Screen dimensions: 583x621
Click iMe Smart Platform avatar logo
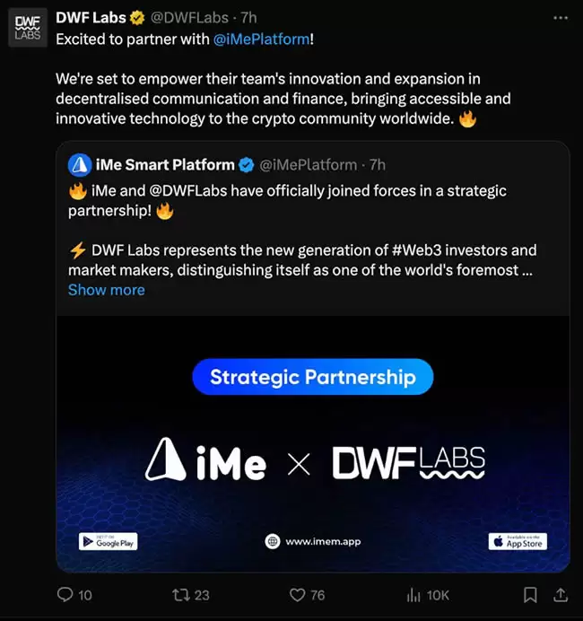tap(80, 164)
